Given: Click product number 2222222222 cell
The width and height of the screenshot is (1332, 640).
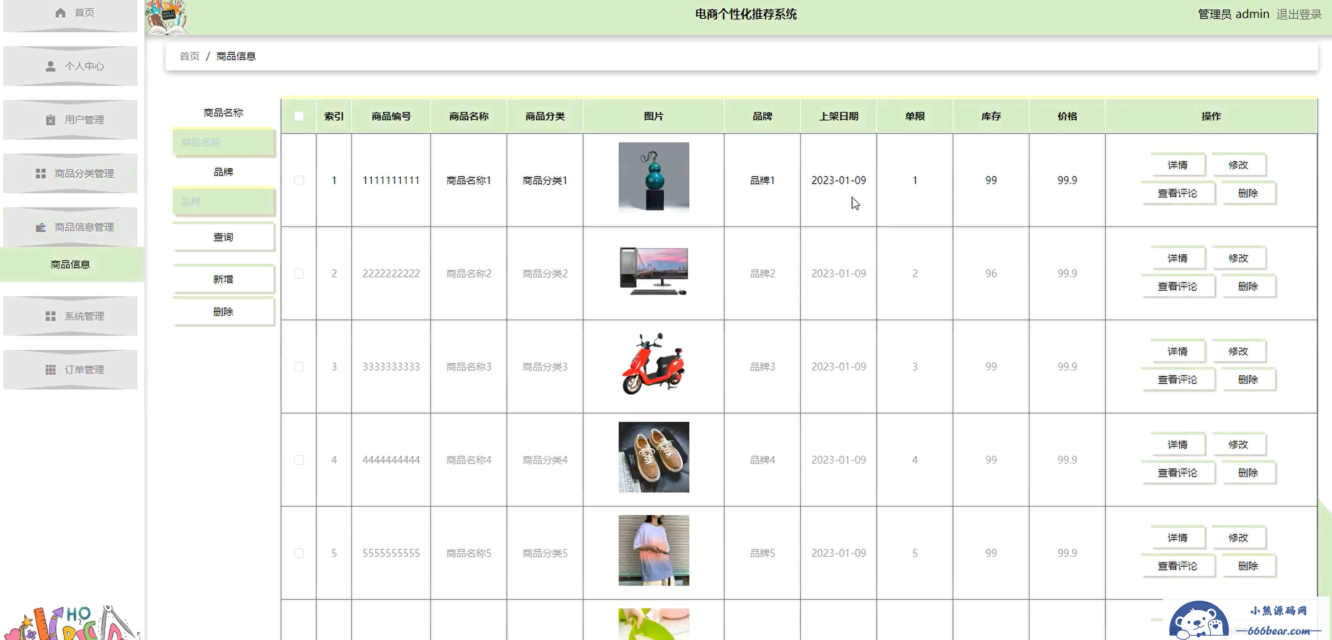Looking at the screenshot, I should (x=391, y=274).
